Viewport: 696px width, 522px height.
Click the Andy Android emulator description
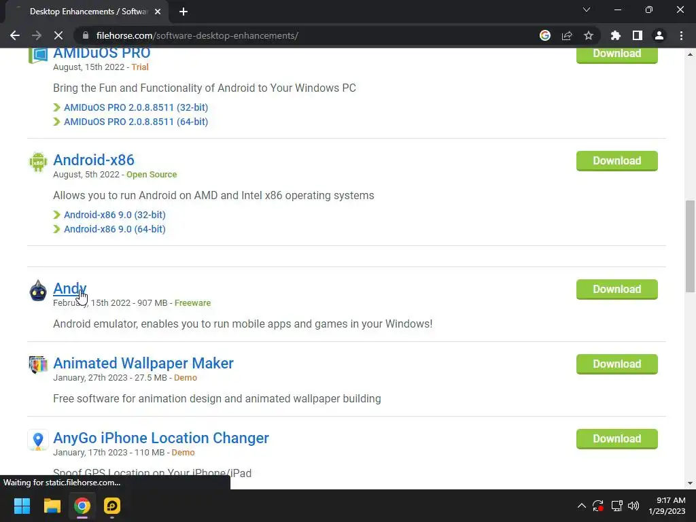tap(243, 324)
